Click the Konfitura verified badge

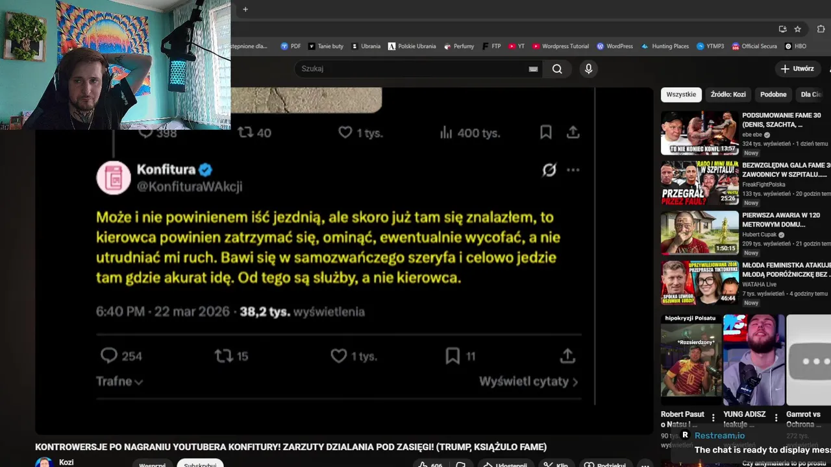pos(205,170)
